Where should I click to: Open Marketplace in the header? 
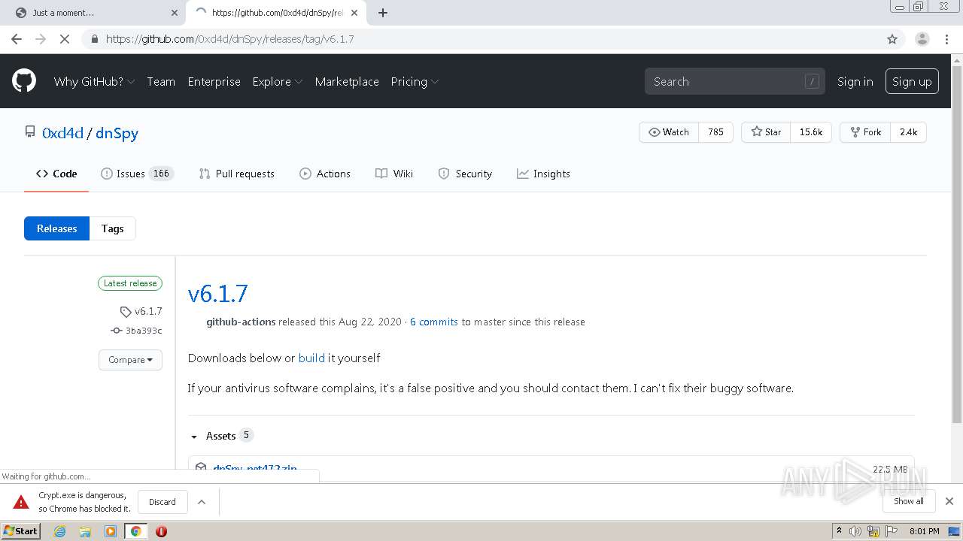click(347, 81)
